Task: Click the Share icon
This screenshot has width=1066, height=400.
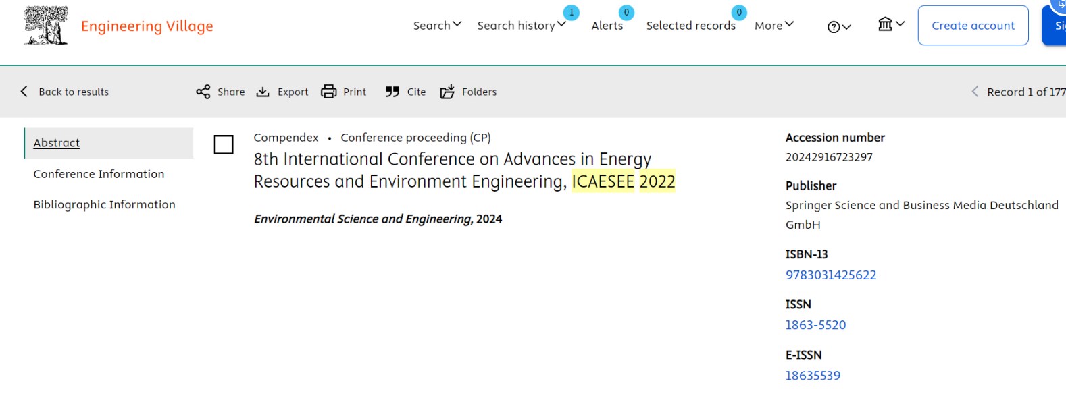Action: [203, 92]
